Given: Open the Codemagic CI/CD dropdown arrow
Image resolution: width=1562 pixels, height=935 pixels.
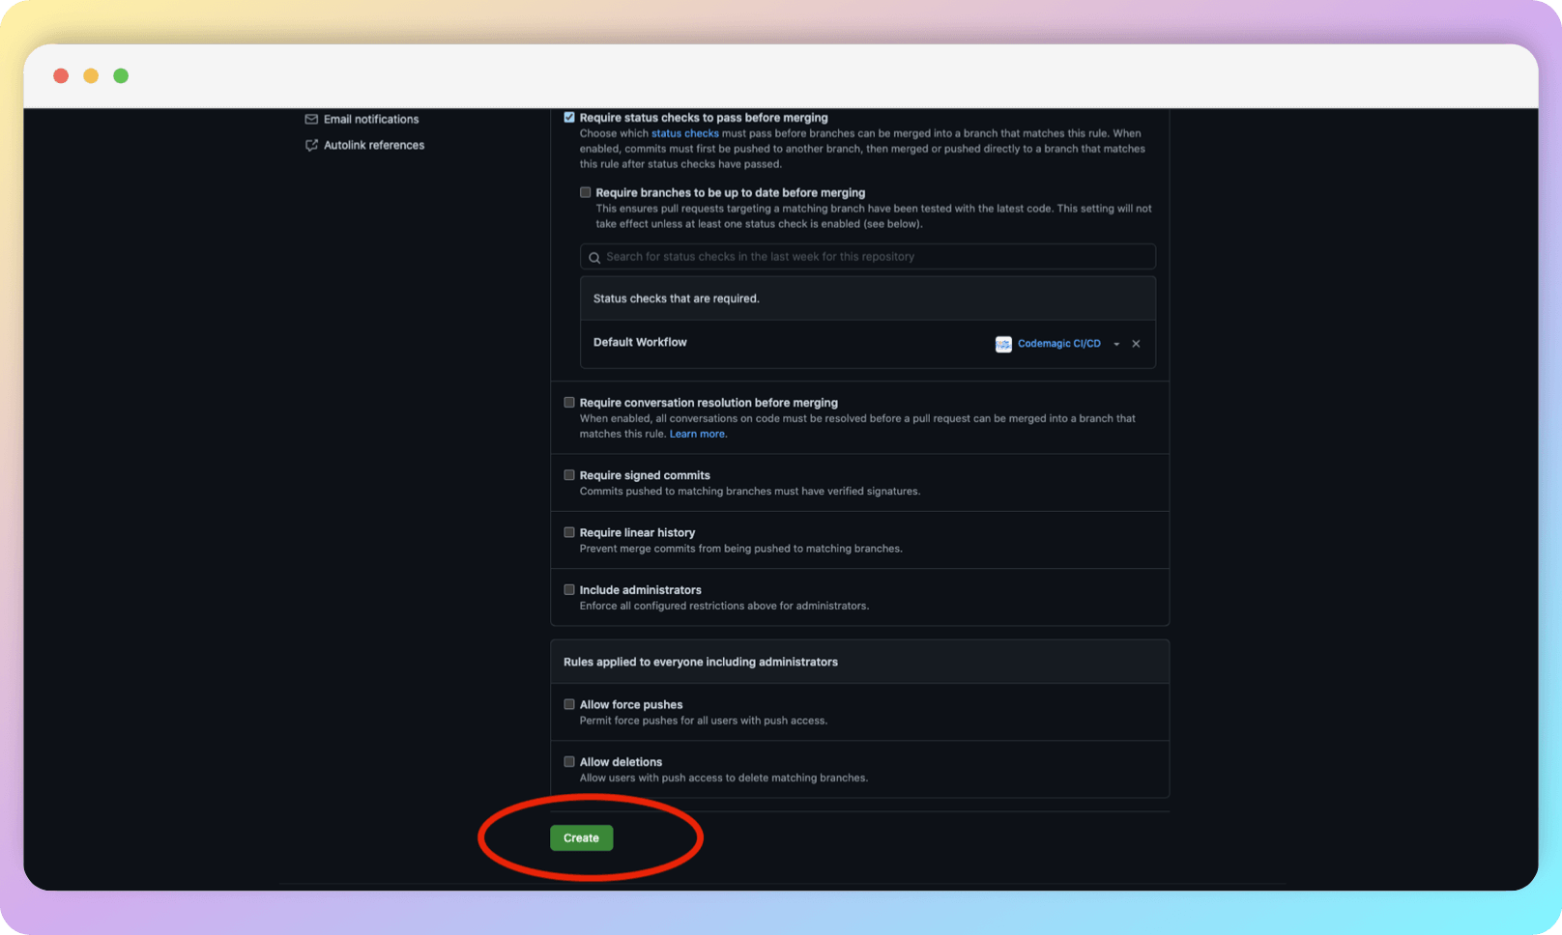Looking at the screenshot, I should 1117,344.
